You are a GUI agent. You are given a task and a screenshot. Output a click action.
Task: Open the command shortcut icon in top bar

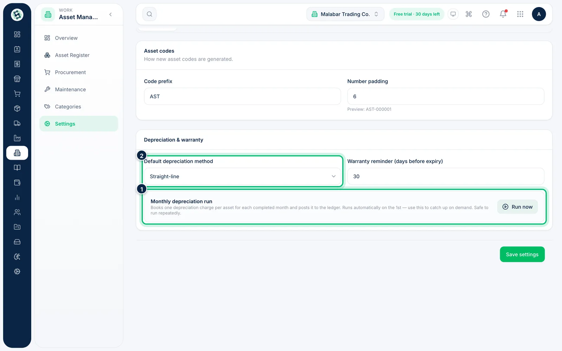[469, 14]
